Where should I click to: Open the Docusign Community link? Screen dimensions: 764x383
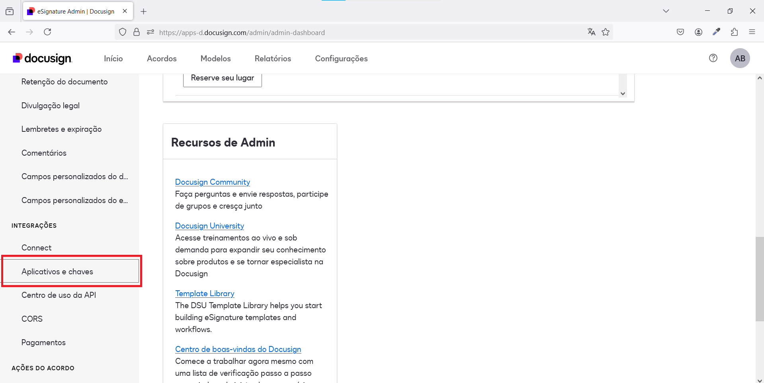point(213,182)
